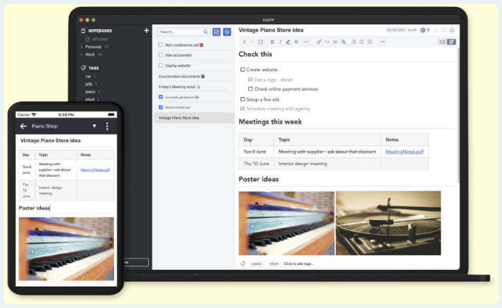Switch to the rich text editor toggle
The width and height of the screenshot is (502, 308).
(x=451, y=42)
